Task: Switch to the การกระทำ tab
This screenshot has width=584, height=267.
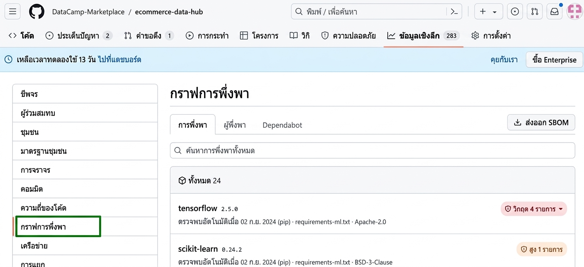Action: coord(207,36)
